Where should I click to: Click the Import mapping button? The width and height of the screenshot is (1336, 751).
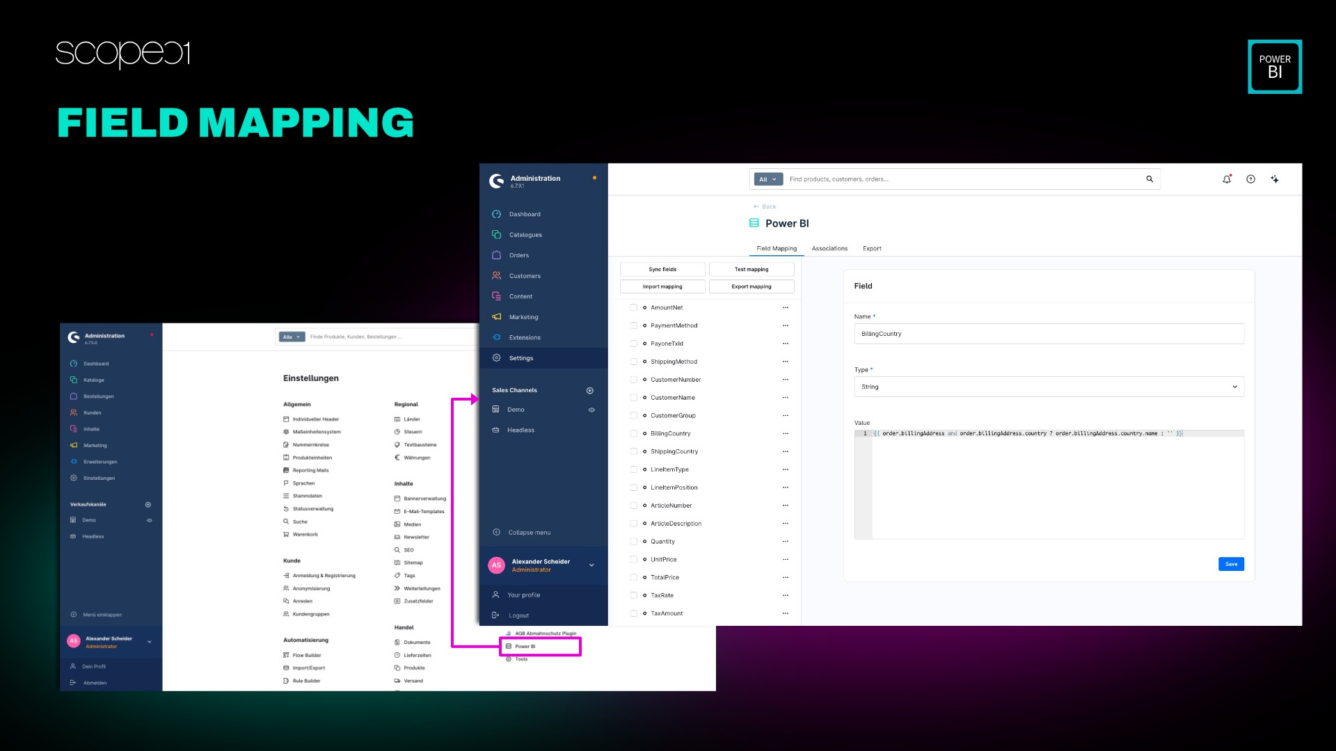tap(662, 286)
